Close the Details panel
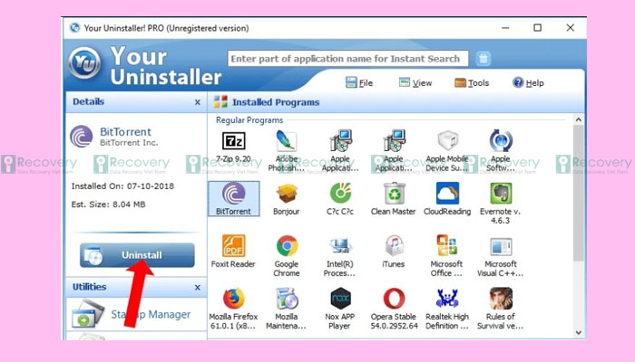635x362 pixels. (198, 102)
